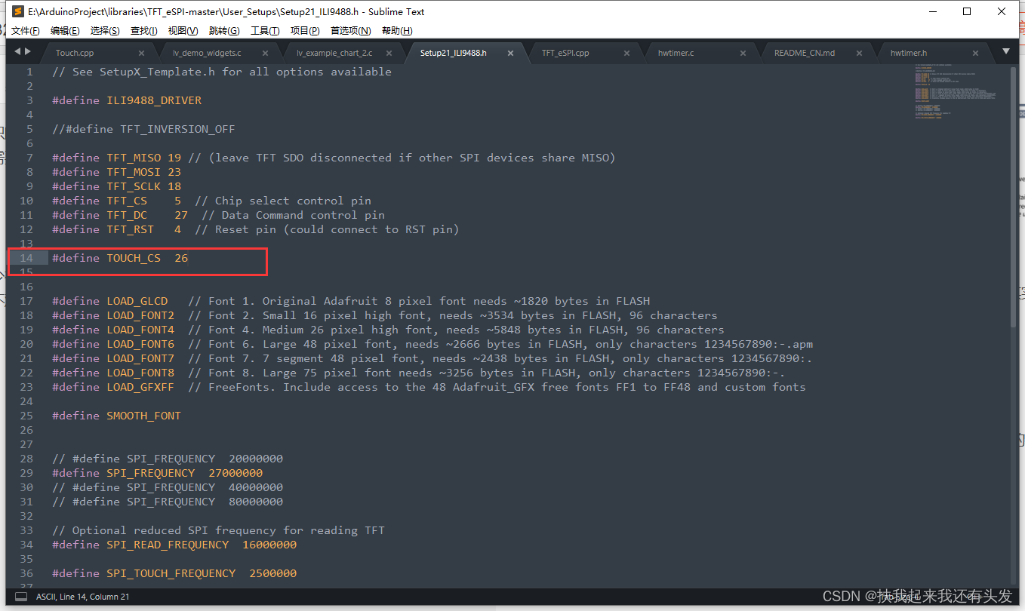Switch to the lv_example_chart_2.c tab
Image resolution: width=1025 pixels, height=611 pixels.
334,54
